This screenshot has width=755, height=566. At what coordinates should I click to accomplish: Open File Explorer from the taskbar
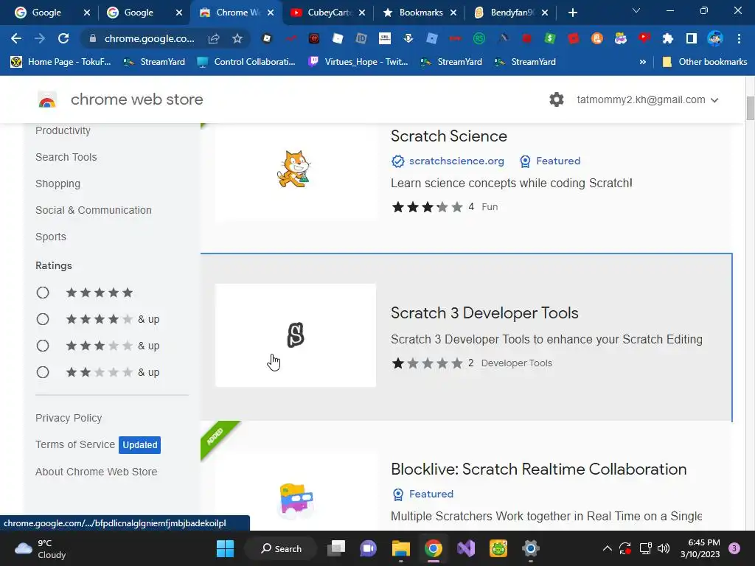click(400, 548)
